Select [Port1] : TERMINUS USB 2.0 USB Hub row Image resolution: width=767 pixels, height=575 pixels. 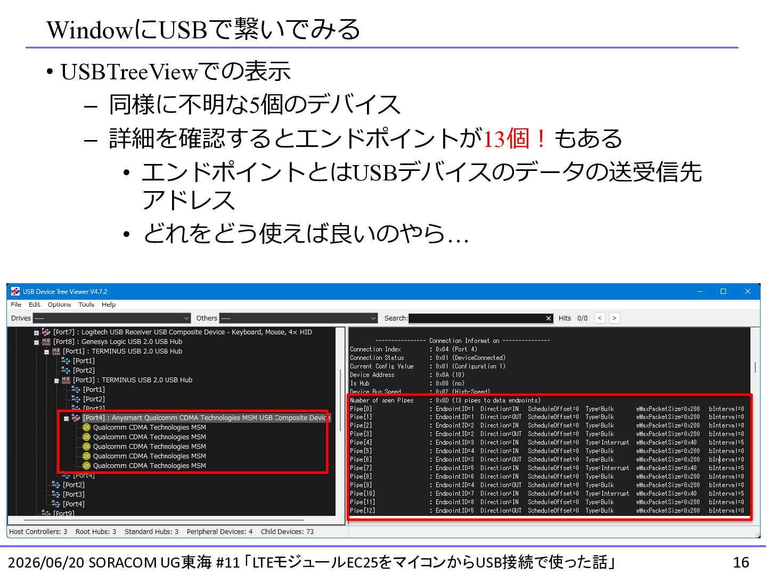[x=123, y=351]
